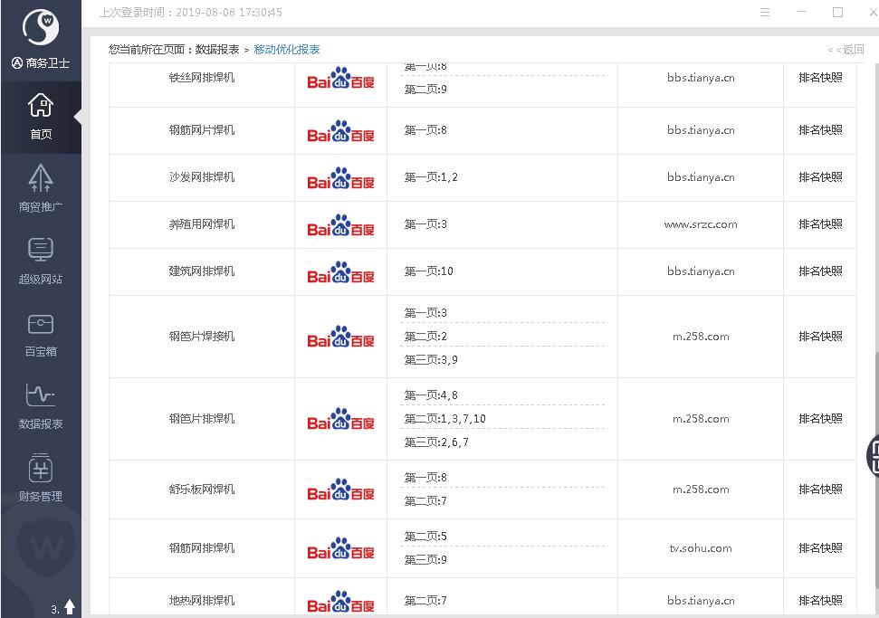View 排名快照 for 养殖用网排焊机
The height and width of the screenshot is (618, 879).
point(820,224)
